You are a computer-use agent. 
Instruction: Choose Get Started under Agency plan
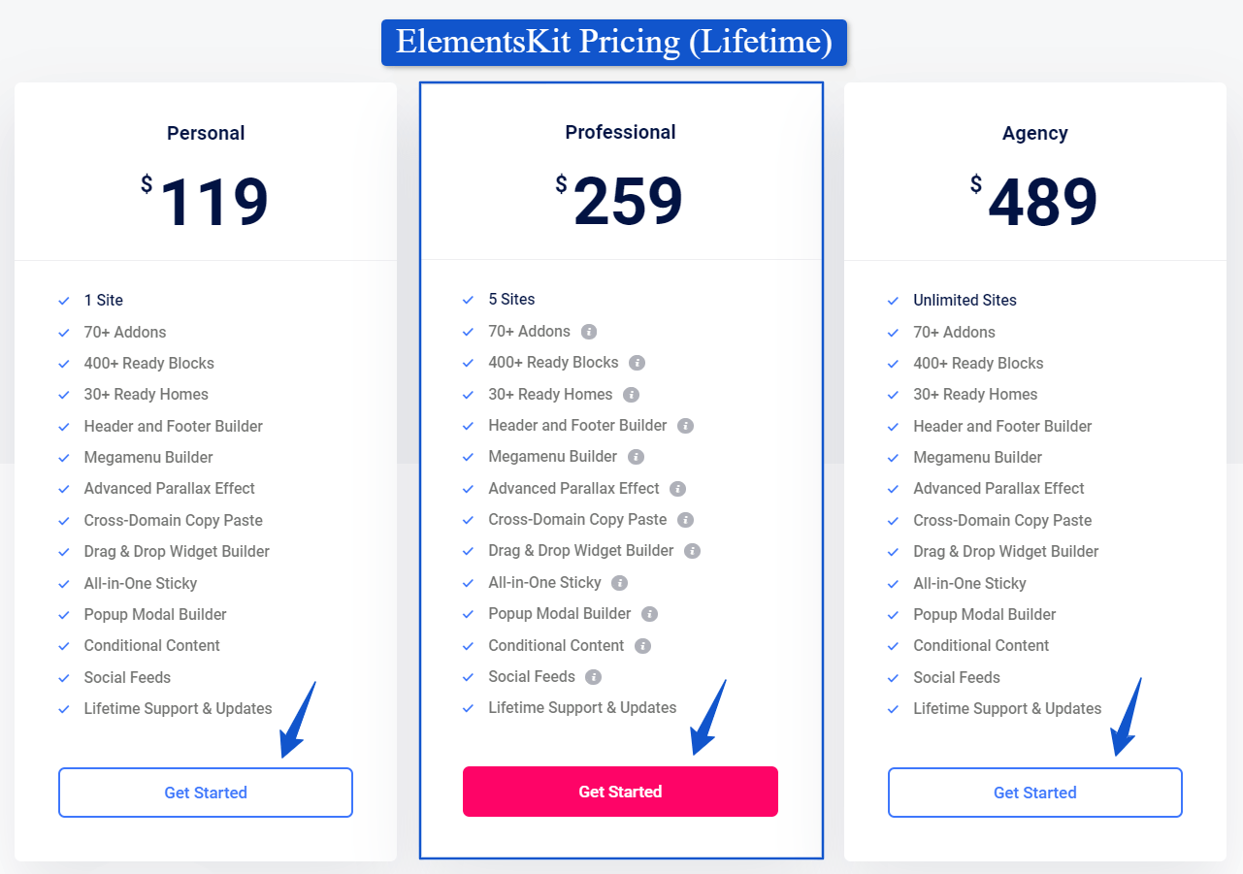coord(1035,793)
